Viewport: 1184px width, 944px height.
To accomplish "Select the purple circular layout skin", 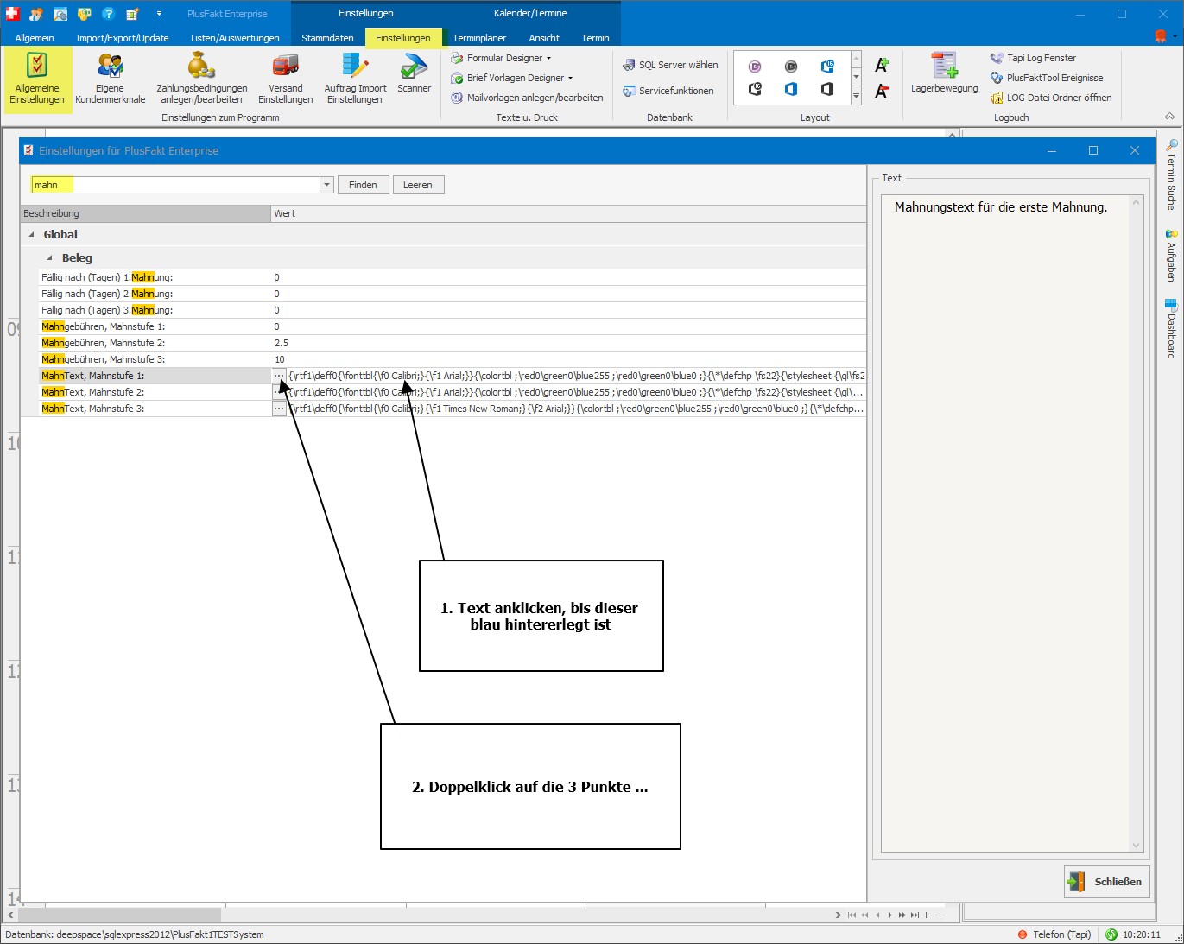I will [755, 67].
